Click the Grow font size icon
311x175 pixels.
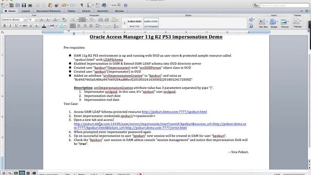click(42, 19)
